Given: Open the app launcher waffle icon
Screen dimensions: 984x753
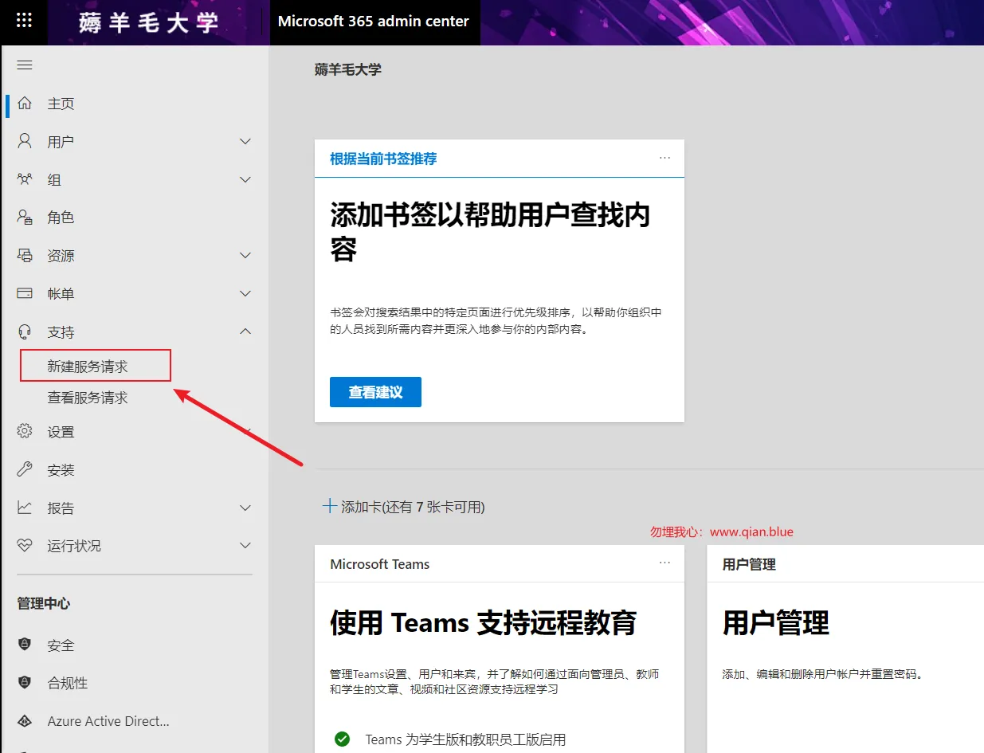Looking at the screenshot, I should coord(24,22).
